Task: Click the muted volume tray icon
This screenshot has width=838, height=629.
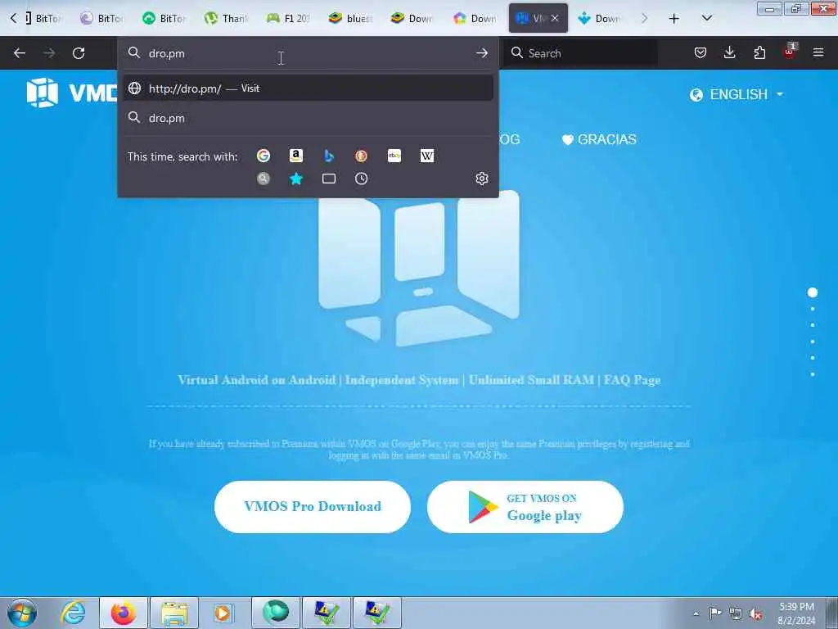Action: [x=755, y=613]
